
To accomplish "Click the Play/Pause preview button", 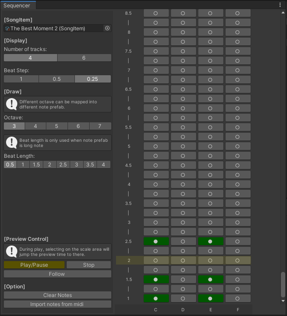I will 34,265.
